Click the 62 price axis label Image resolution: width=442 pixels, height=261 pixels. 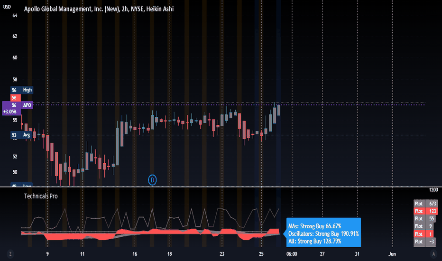15,36
